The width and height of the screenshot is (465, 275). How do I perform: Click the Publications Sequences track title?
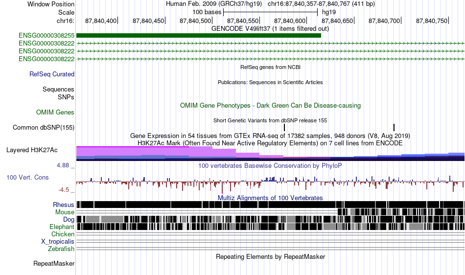pos(270,82)
